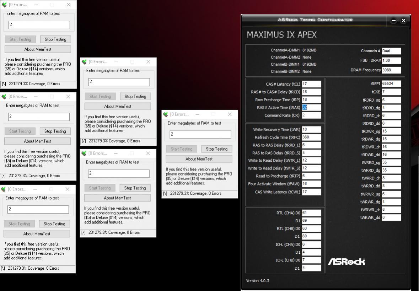Select the tWRRD_dd field
This screenshot has height=291, width=419.
391,186
